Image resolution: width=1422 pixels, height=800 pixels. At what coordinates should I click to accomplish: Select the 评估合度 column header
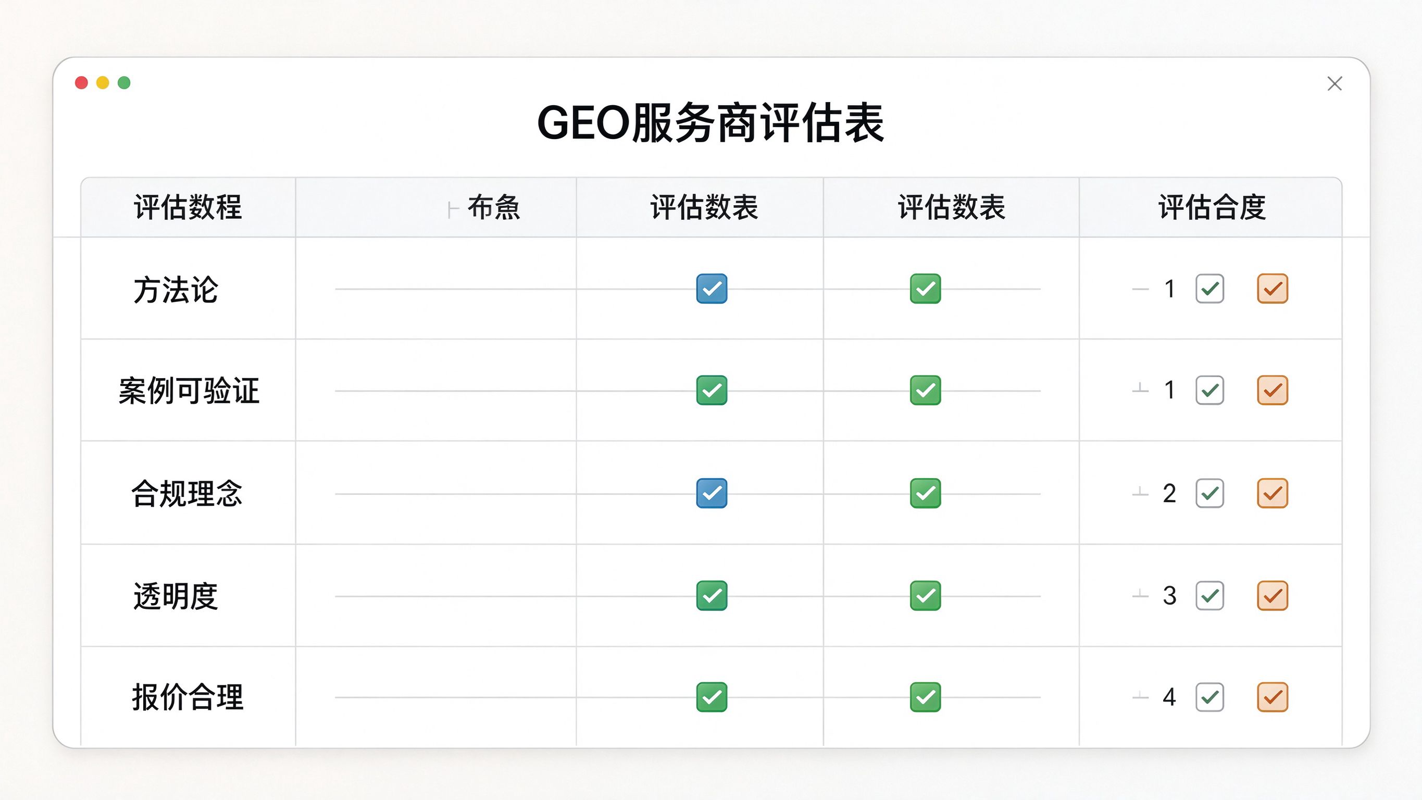pyautogui.click(x=1212, y=208)
